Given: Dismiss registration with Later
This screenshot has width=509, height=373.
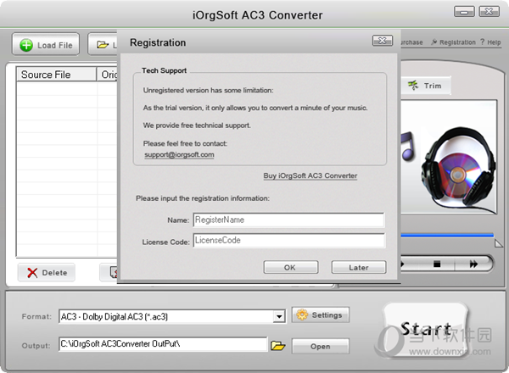Looking at the screenshot, I should pyautogui.click(x=359, y=267).
